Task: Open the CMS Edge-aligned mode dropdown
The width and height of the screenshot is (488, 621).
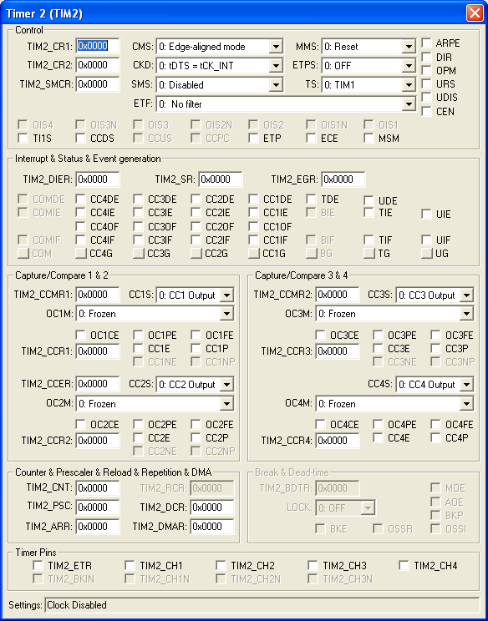Action: coord(220,47)
